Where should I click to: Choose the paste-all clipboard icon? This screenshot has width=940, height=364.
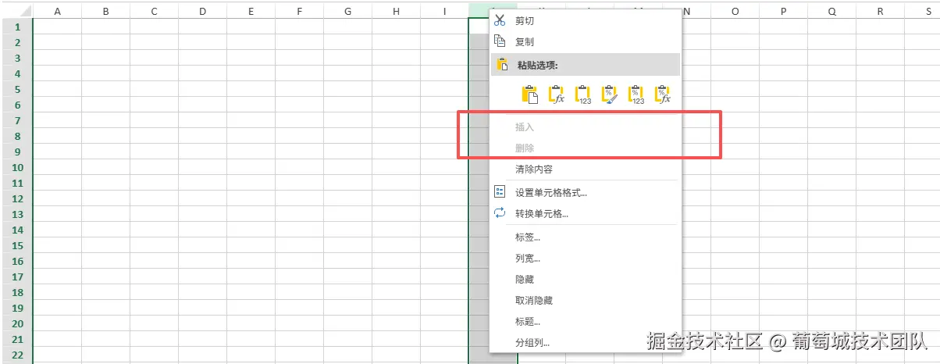tap(530, 95)
